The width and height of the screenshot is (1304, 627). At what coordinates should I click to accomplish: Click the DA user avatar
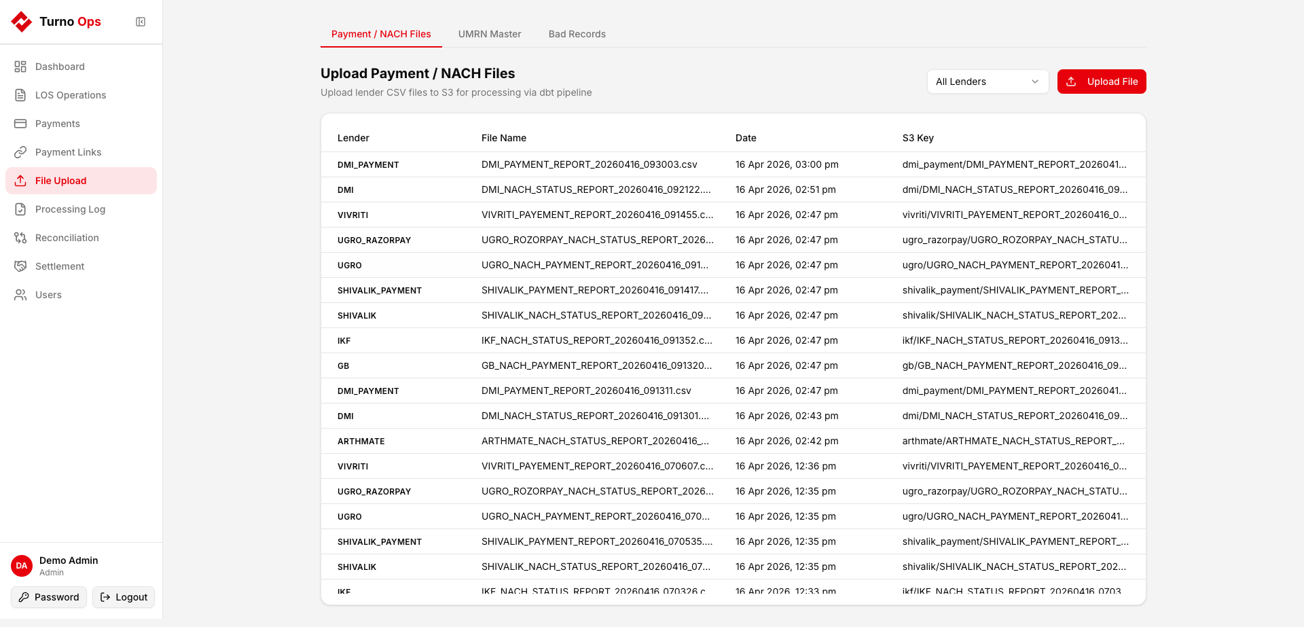click(22, 565)
